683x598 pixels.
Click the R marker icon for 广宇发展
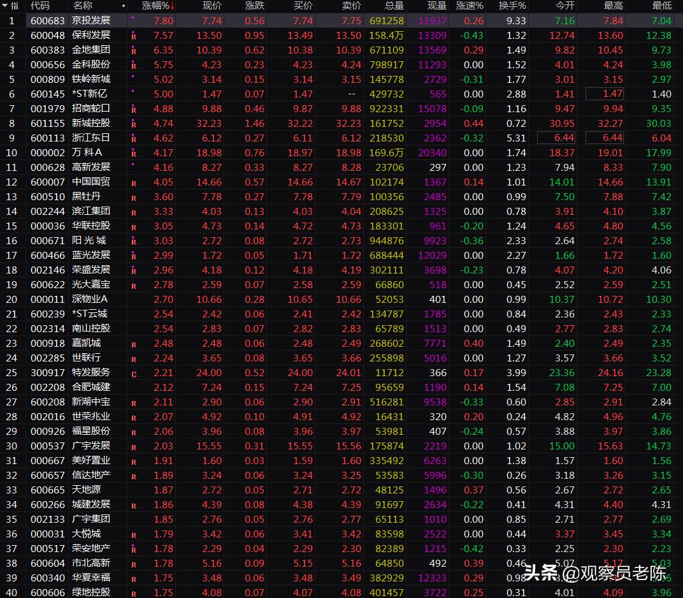tap(134, 447)
